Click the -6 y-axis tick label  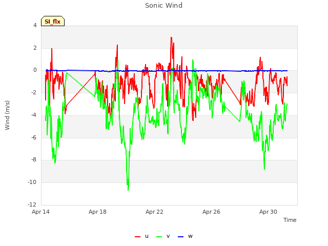[34, 137]
